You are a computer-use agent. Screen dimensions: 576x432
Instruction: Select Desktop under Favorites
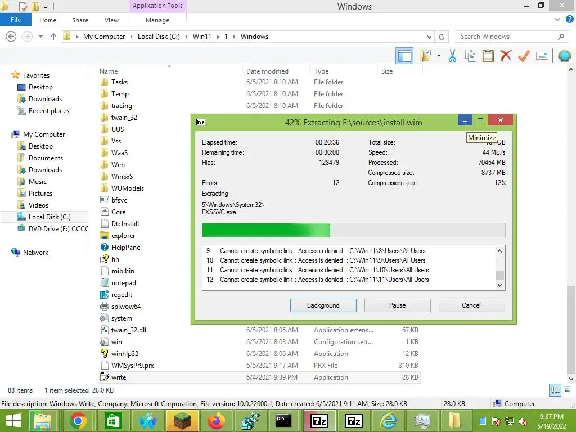point(40,87)
